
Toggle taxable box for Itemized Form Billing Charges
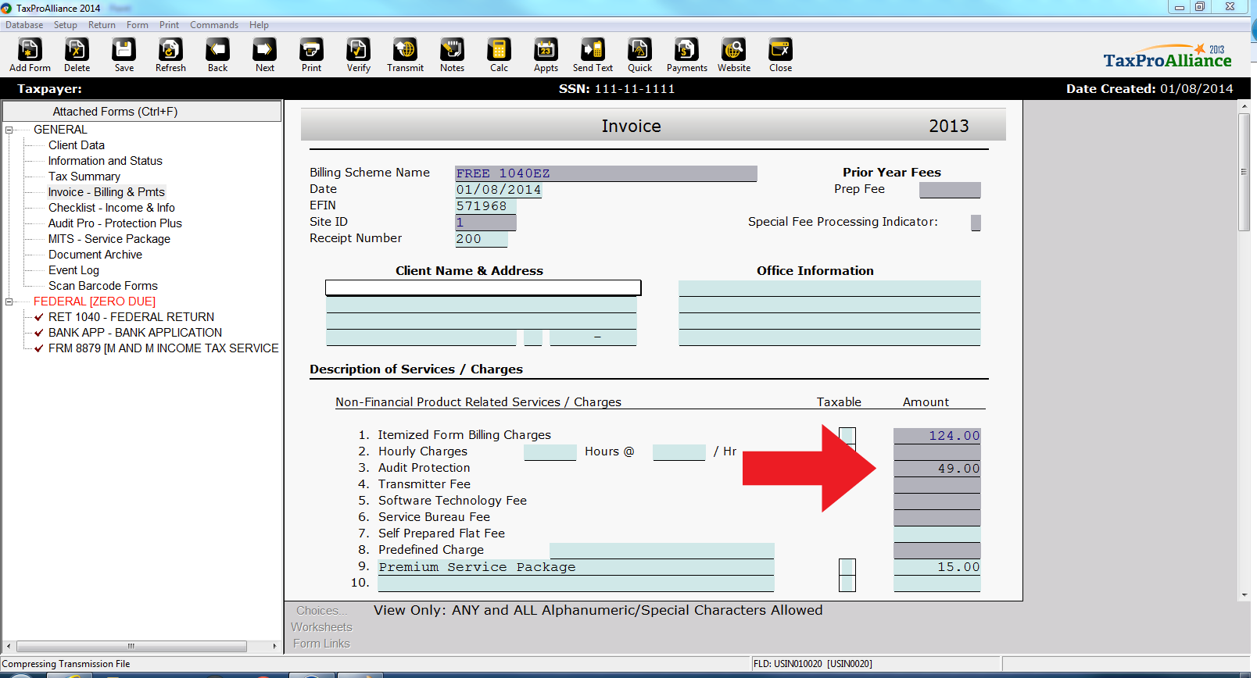[x=847, y=436]
